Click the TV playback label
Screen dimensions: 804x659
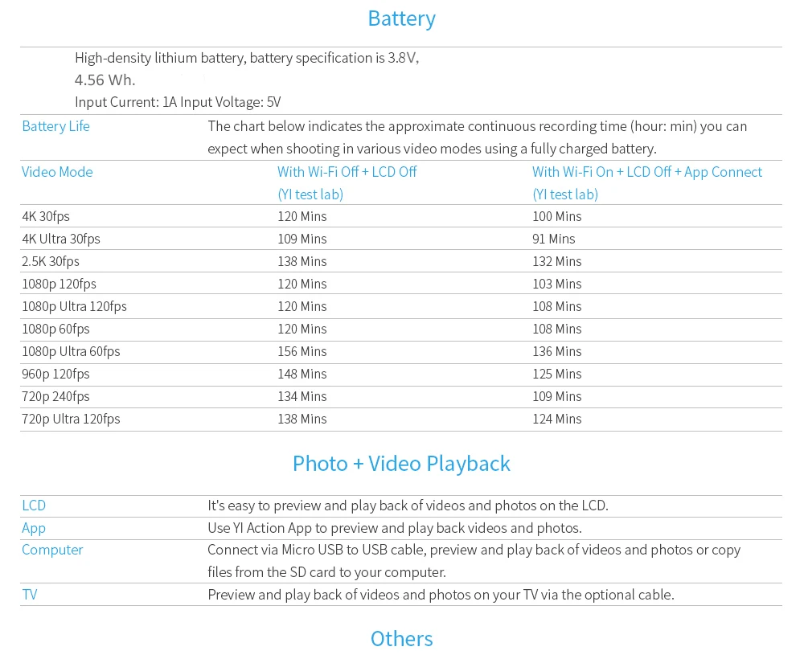[29, 595]
